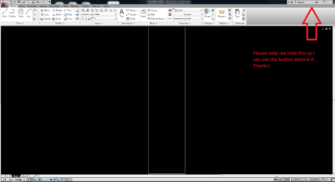Click the Scale tool

57,19
